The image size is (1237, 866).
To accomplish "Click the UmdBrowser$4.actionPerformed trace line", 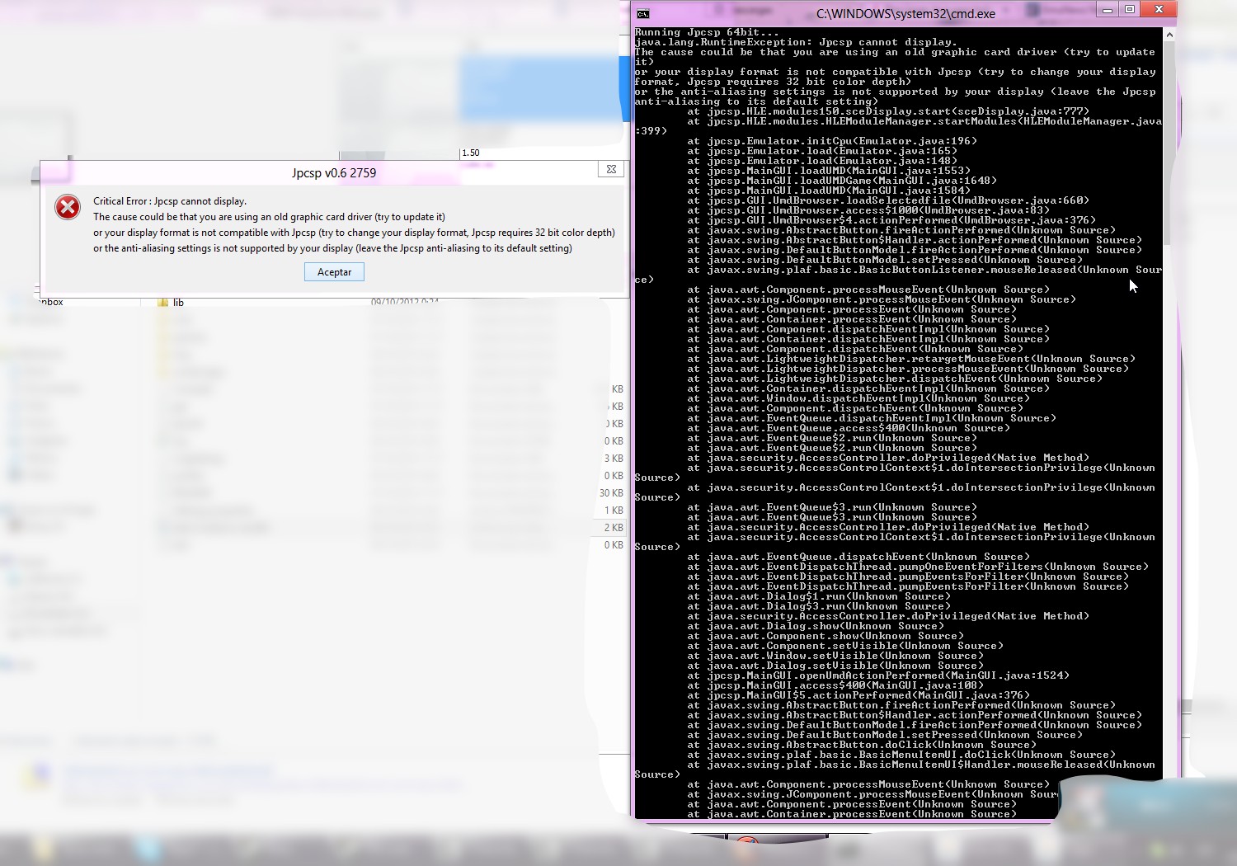I will tap(891, 220).
